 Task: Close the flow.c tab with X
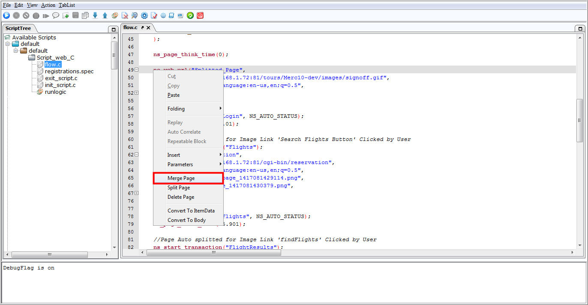[x=148, y=27]
